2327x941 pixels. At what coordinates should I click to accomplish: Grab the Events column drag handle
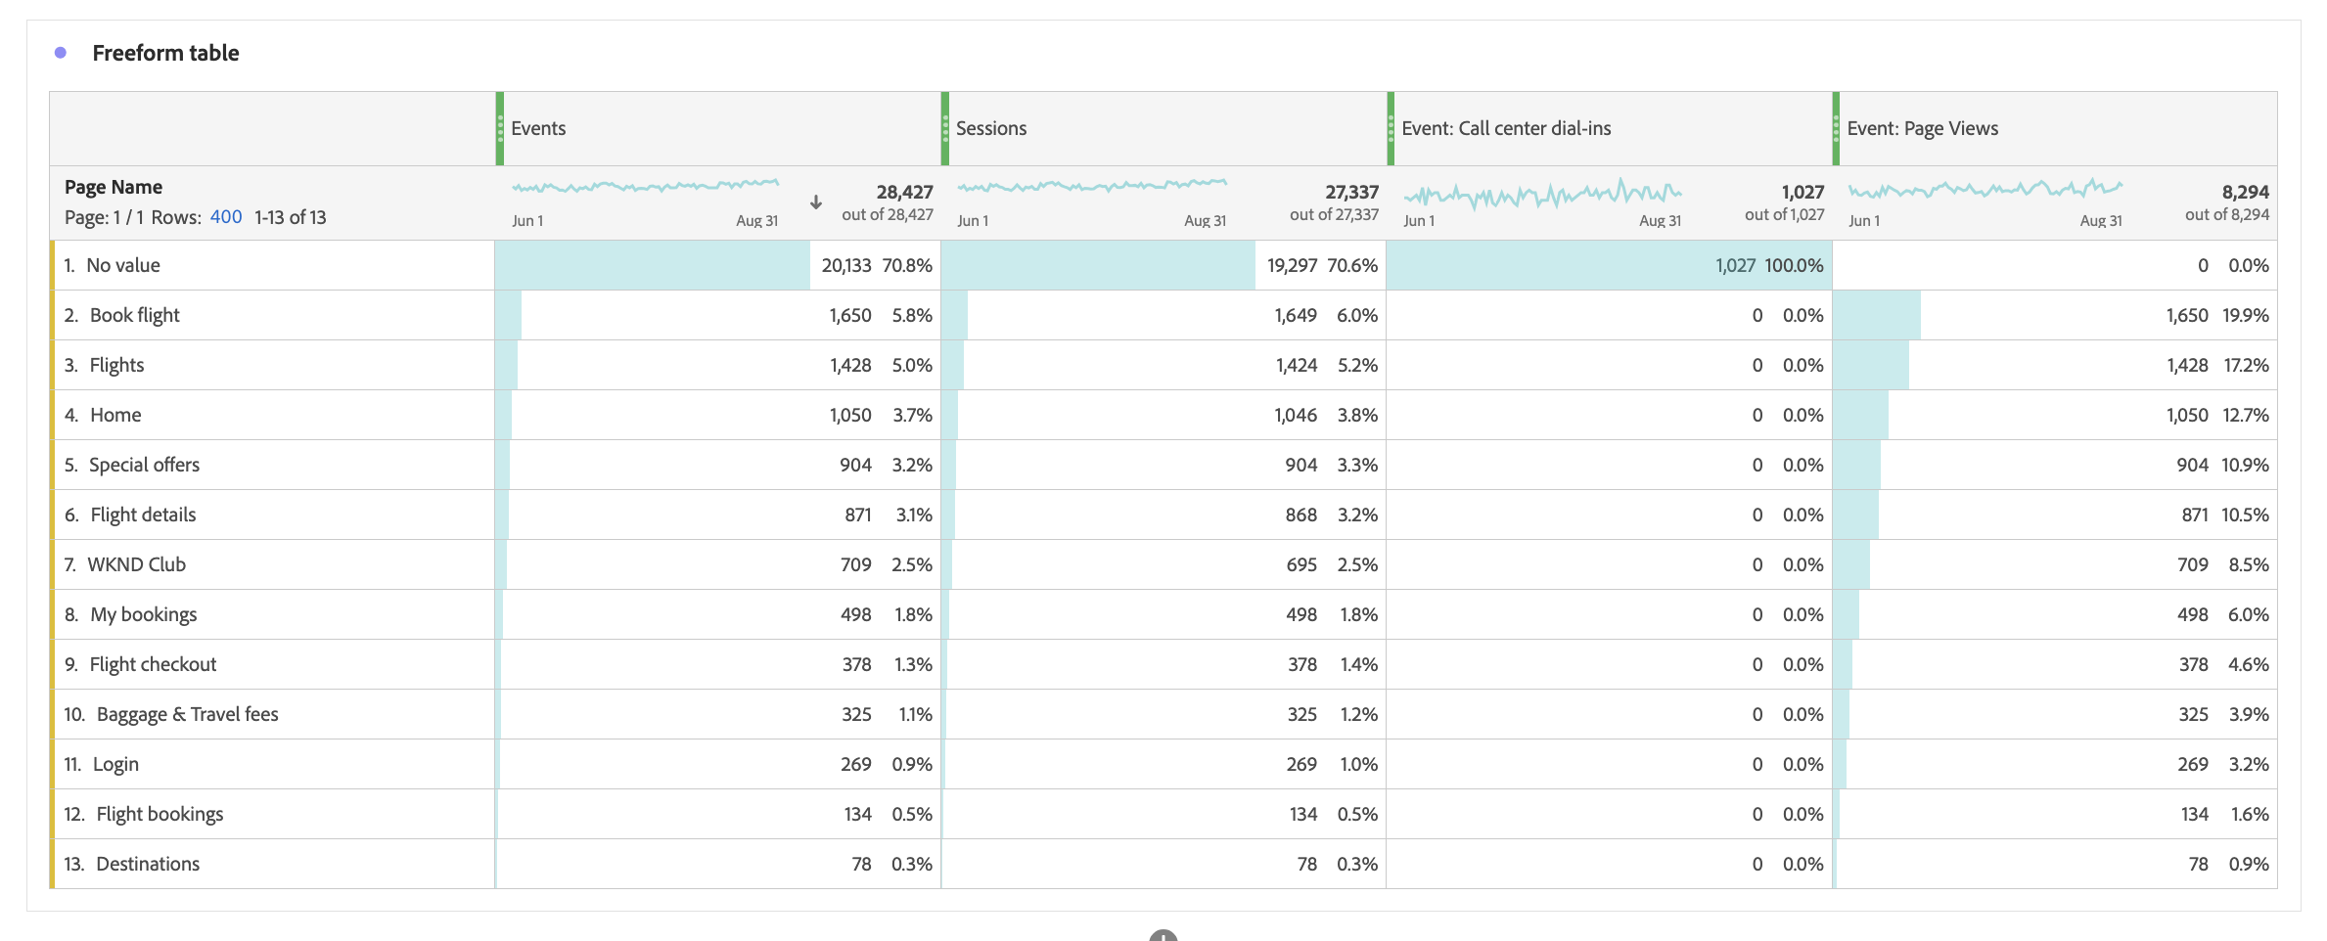[500, 128]
